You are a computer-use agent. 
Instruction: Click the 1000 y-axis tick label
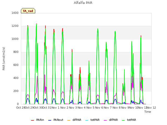(15, 39)
